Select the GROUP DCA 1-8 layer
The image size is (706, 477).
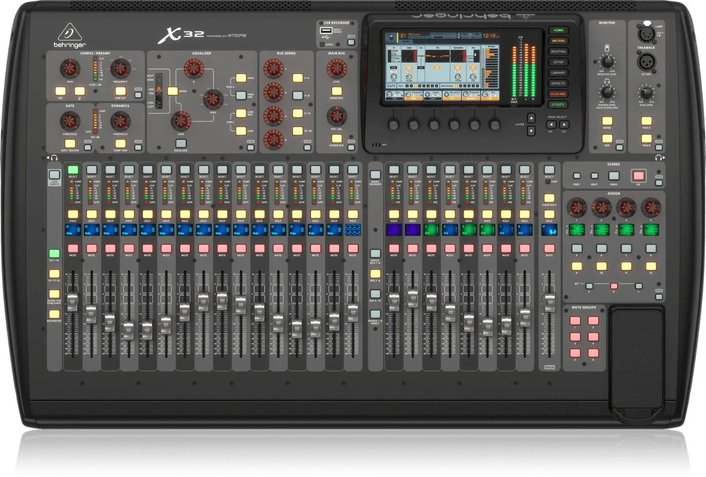(x=376, y=254)
